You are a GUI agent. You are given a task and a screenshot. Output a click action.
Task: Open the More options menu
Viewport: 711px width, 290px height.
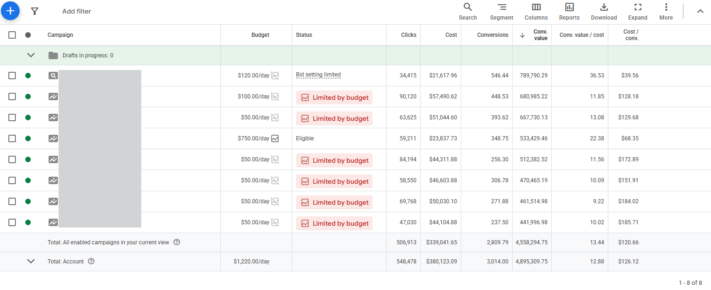click(x=666, y=12)
